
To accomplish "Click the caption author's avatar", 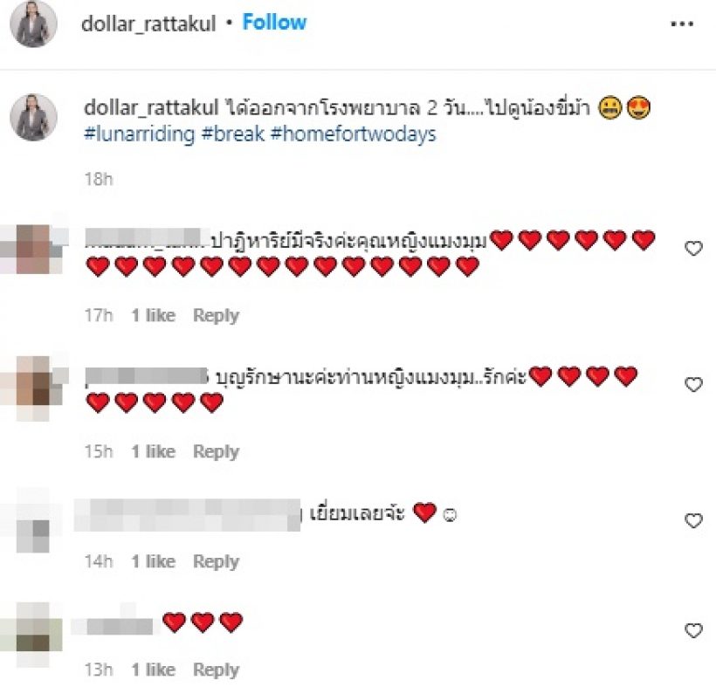I will (x=33, y=117).
